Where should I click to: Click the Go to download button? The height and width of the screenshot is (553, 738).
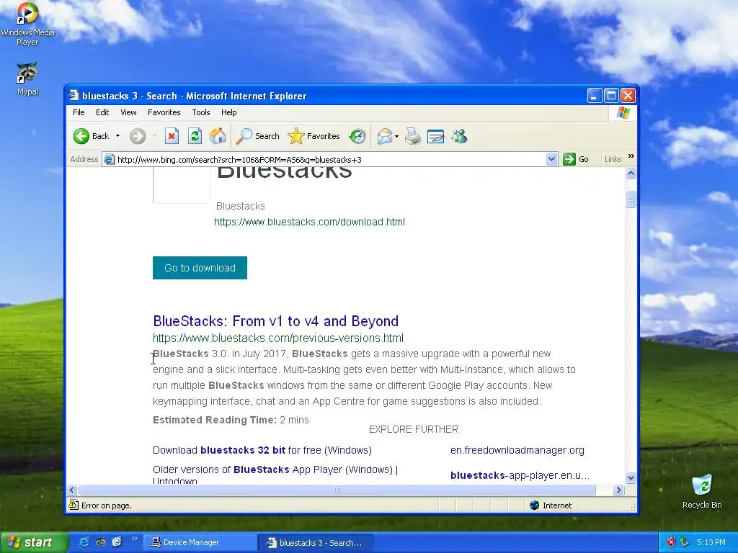[200, 268]
